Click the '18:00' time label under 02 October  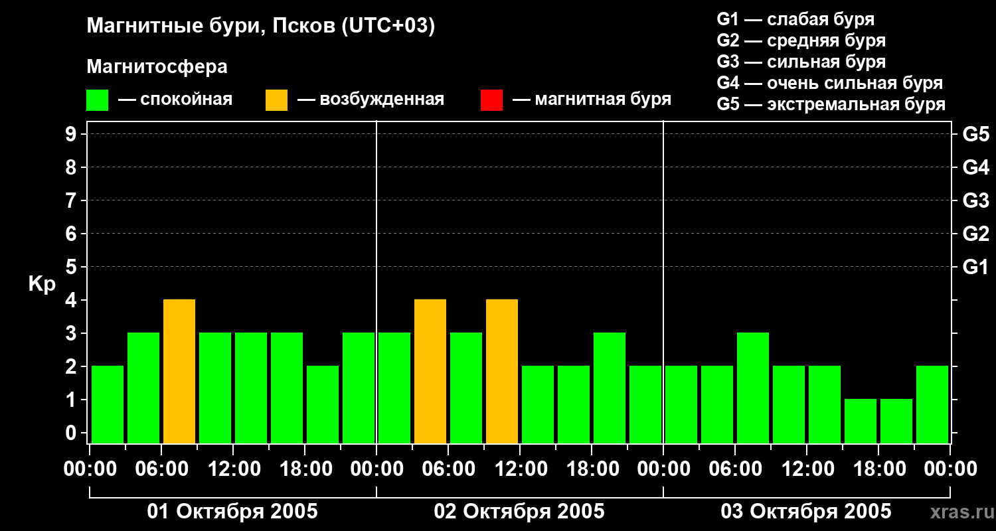click(592, 469)
